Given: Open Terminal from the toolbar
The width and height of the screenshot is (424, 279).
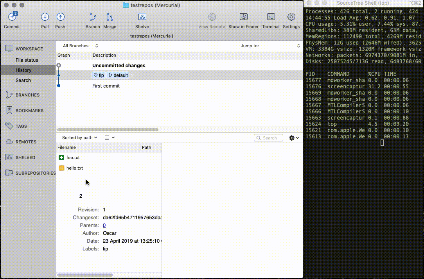Looking at the screenshot, I should pyautogui.click(x=271, y=17).
